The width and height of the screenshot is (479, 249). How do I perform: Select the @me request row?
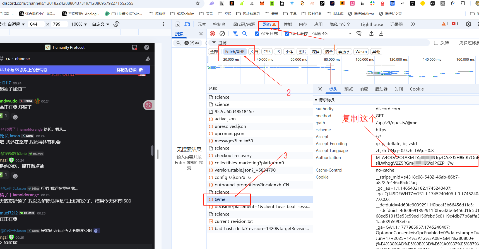[x=259, y=199]
